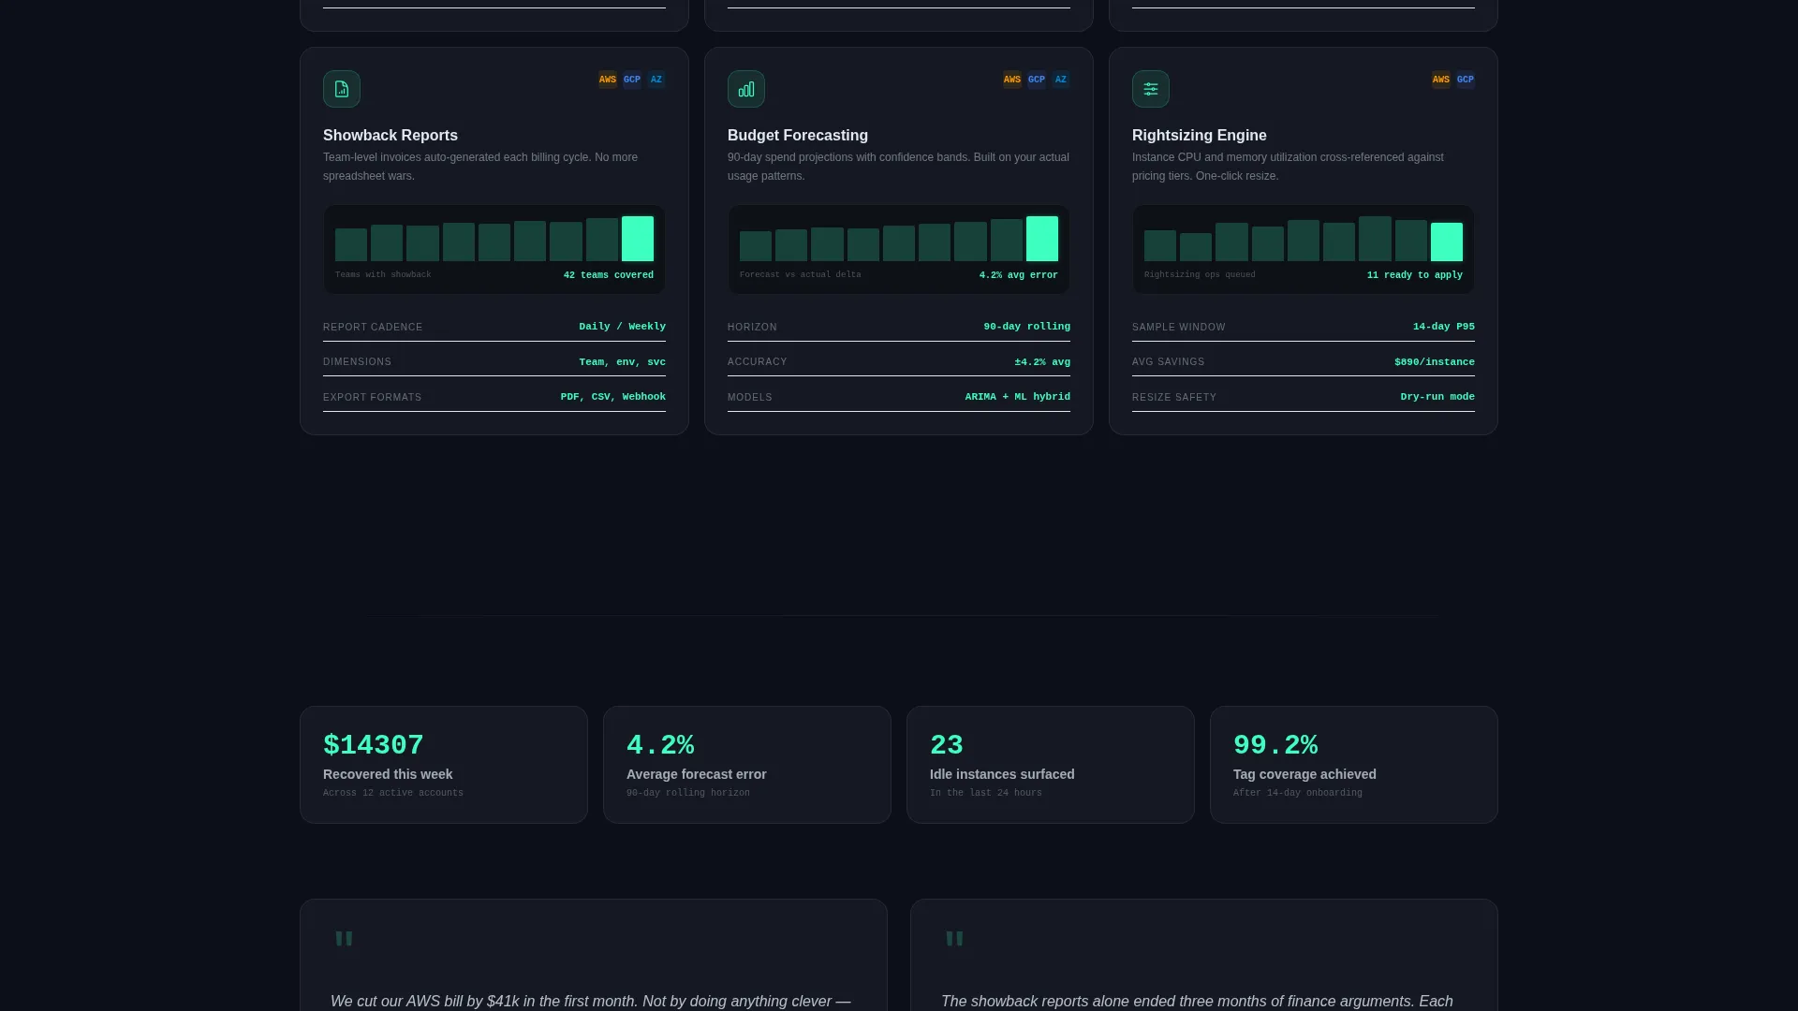The image size is (1798, 1011).
Task: Click the REPORT CADENCE label
Action: coord(373,328)
